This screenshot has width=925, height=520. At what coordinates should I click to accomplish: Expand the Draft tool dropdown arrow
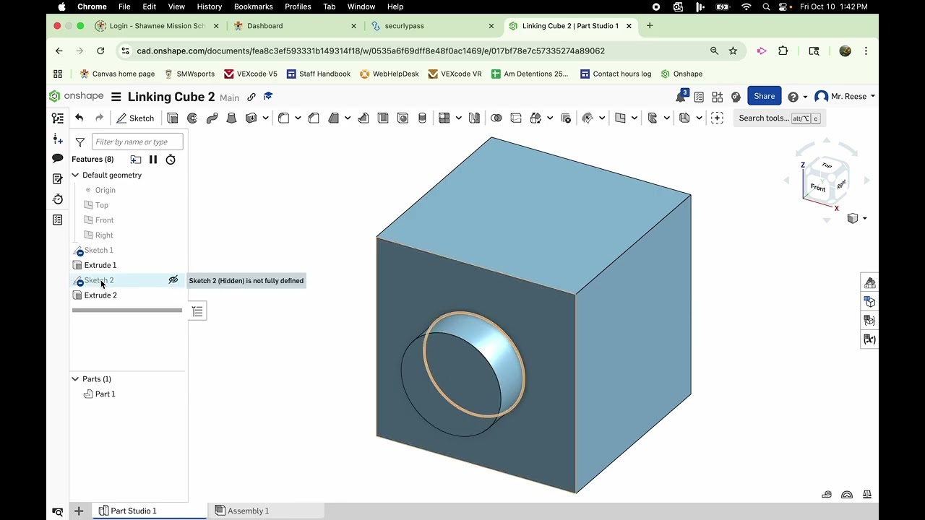coord(348,118)
